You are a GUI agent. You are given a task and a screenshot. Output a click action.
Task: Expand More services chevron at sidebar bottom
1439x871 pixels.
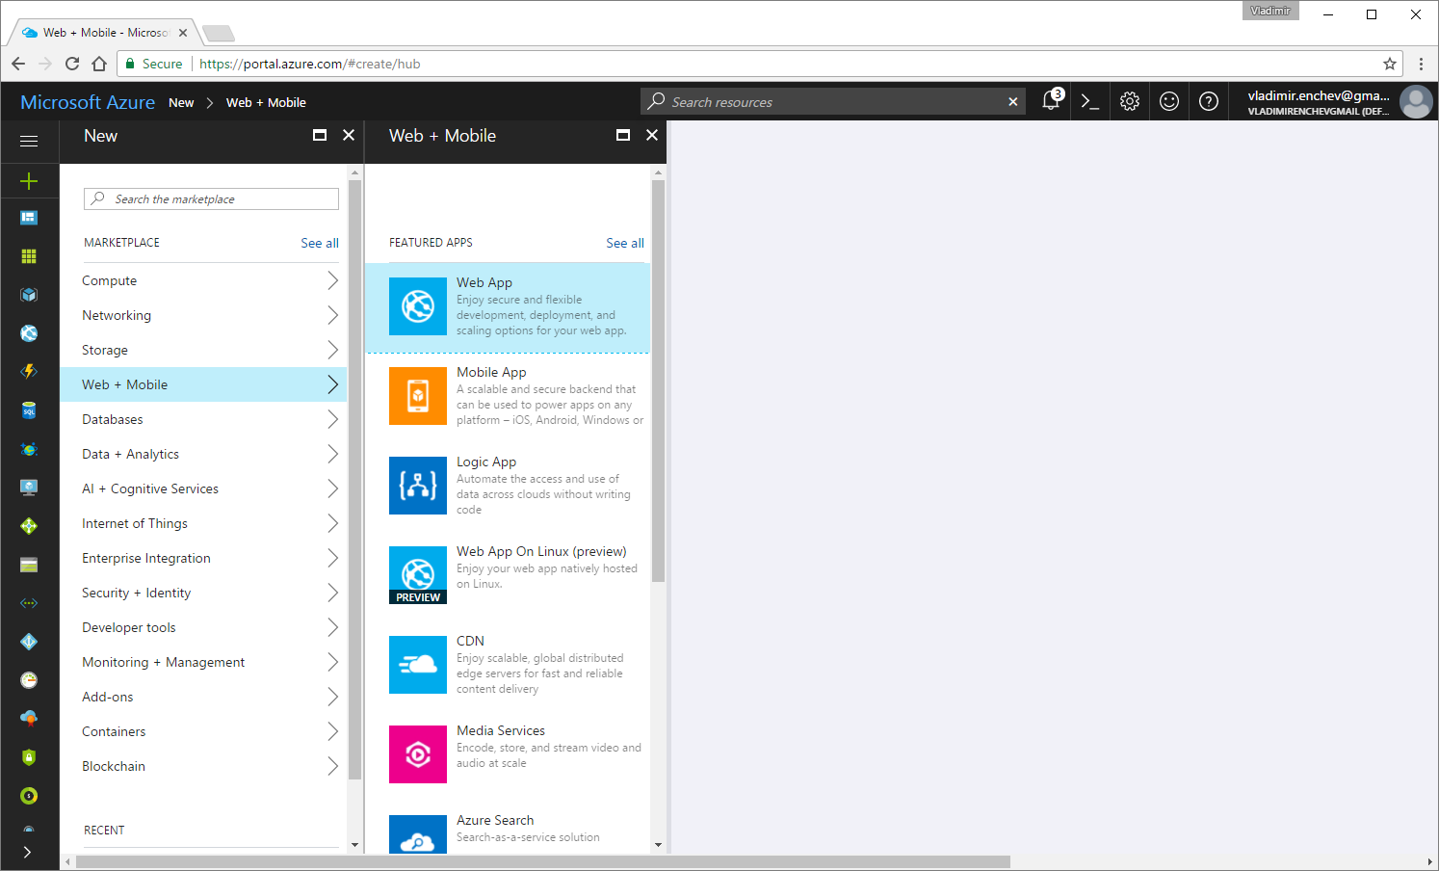pos(27,852)
